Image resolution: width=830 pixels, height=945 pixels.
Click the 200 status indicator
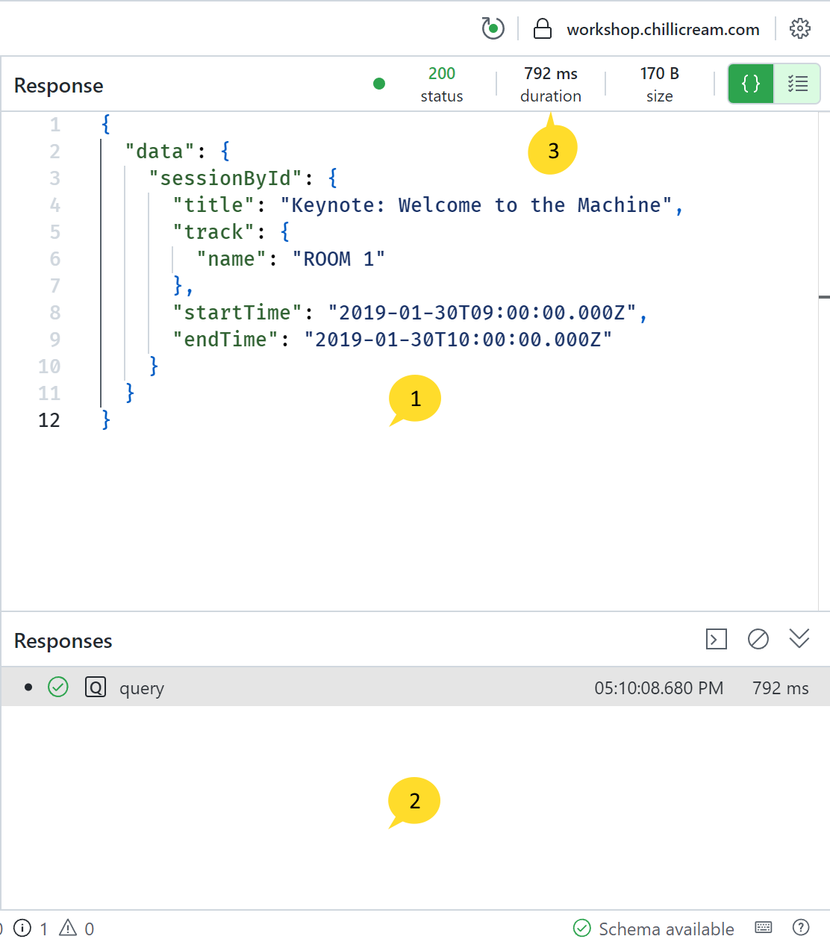pos(441,84)
